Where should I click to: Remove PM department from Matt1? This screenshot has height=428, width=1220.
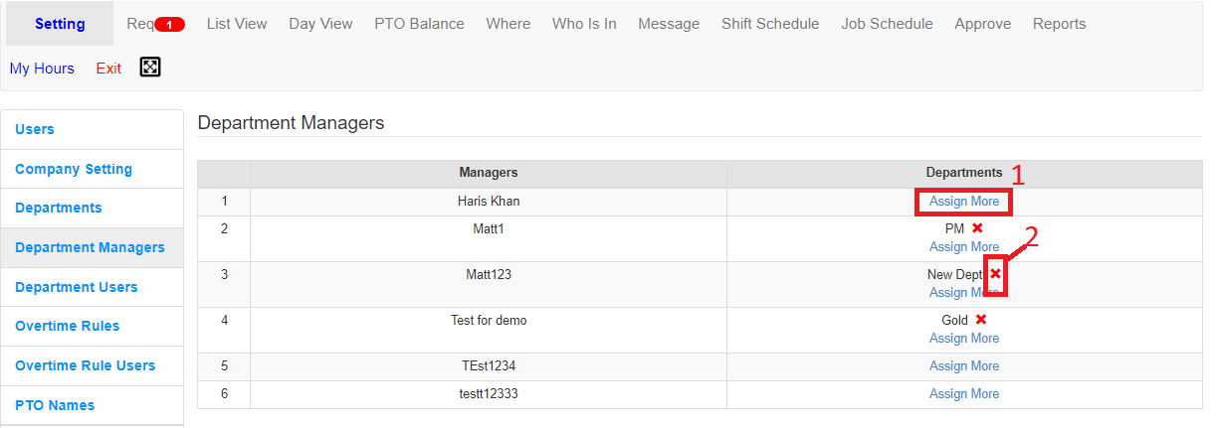coord(977,228)
